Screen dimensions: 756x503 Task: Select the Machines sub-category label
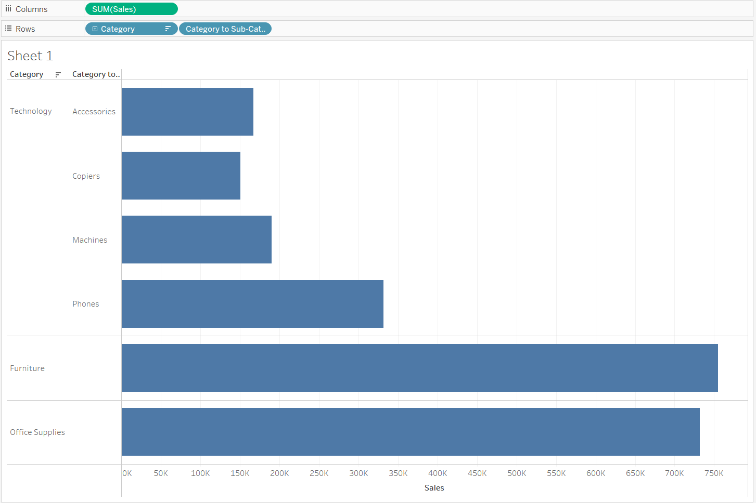click(89, 240)
